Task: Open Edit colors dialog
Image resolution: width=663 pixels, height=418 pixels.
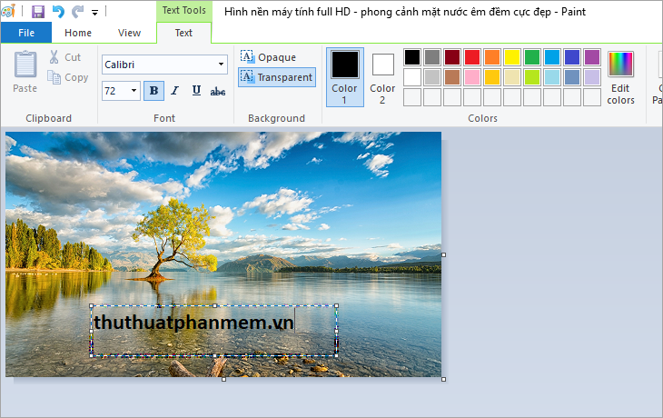Action: point(620,78)
